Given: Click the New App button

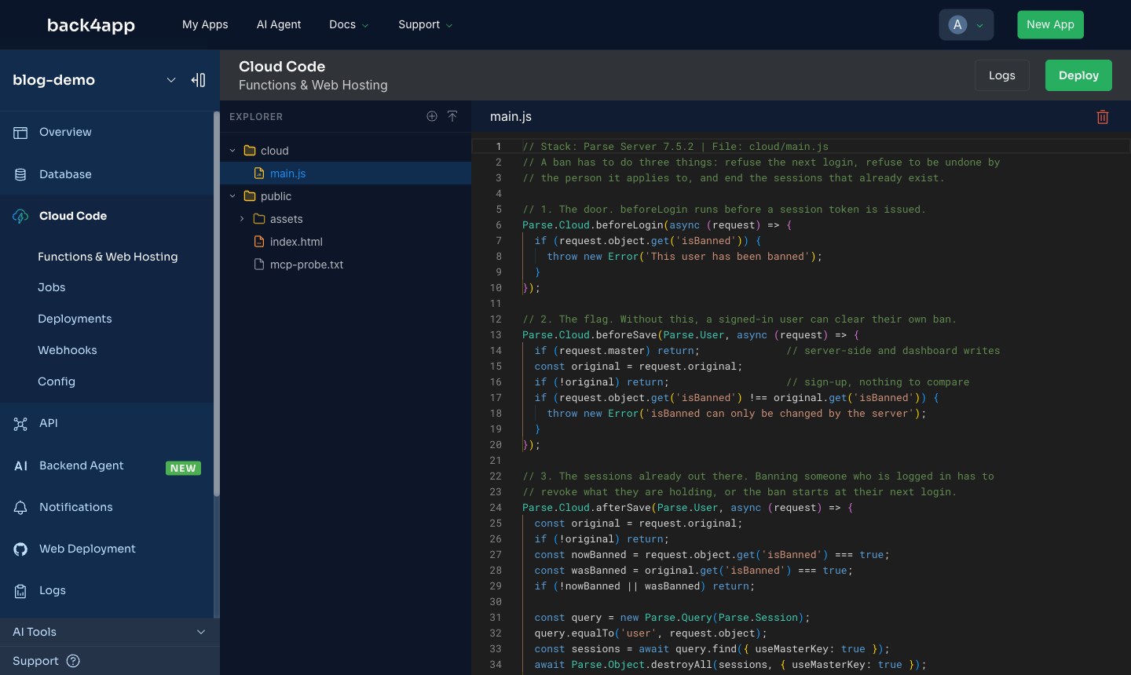Looking at the screenshot, I should [x=1050, y=24].
